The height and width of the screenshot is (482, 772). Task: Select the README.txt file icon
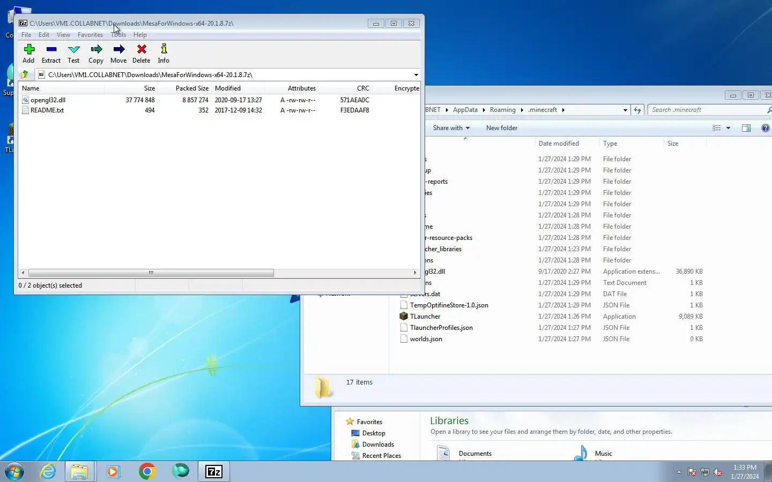pos(25,110)
